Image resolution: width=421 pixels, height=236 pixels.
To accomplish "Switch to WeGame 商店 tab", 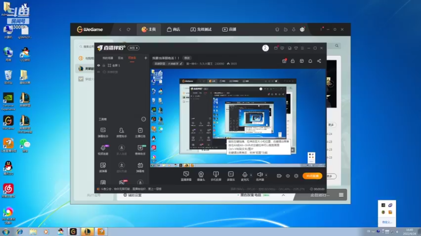I will 174,29.
